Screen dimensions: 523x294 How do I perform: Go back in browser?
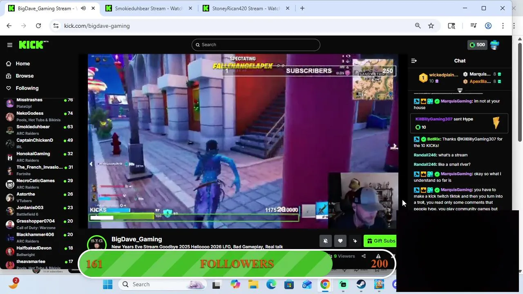point(9,26)
